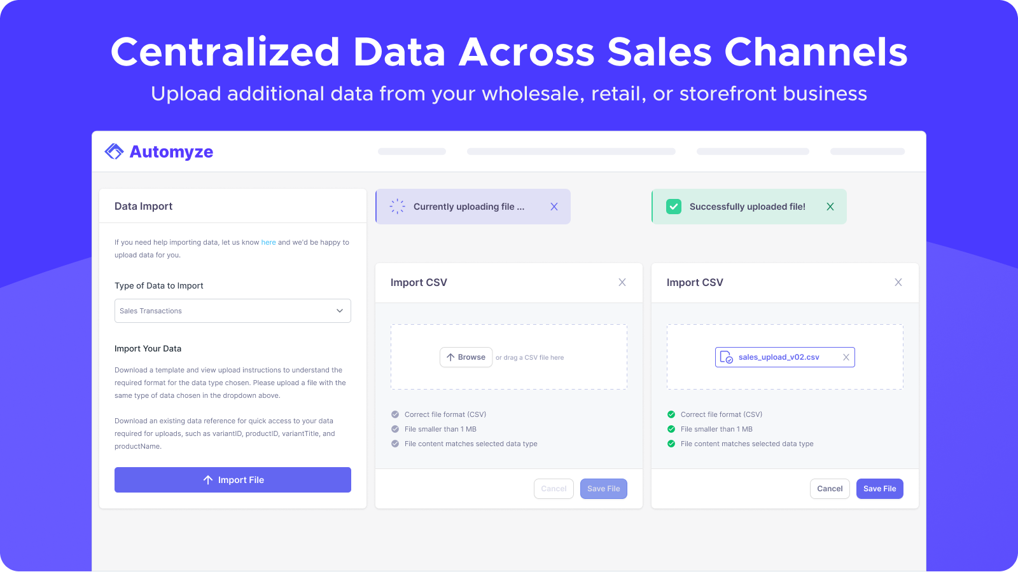
Task: Dismiss the 'Successfully uploaded file!' notification
Action: (x=830, y=207)
